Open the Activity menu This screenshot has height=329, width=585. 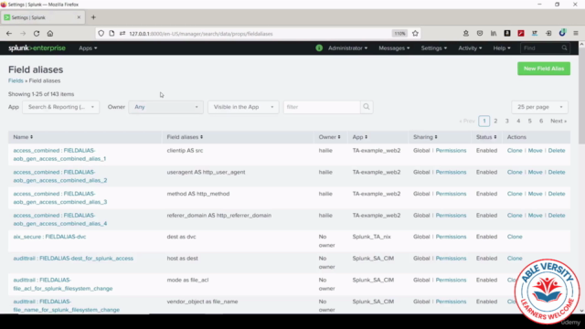click(x=470, y=48)
